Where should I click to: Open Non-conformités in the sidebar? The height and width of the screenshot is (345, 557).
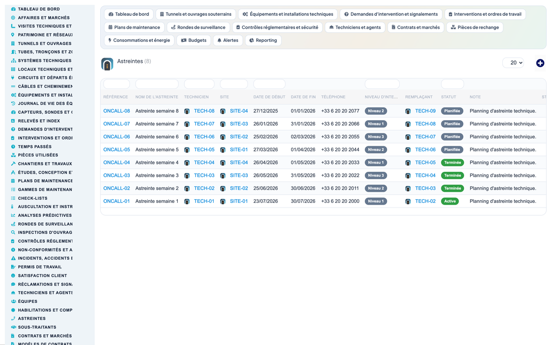tap(45, 250)
